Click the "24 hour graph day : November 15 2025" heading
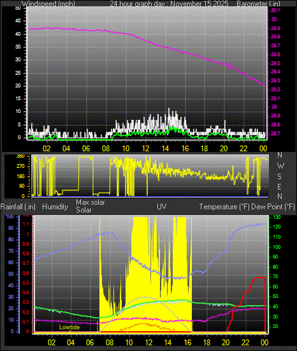Viewport: 297px width, 351px height. (169, 4)
